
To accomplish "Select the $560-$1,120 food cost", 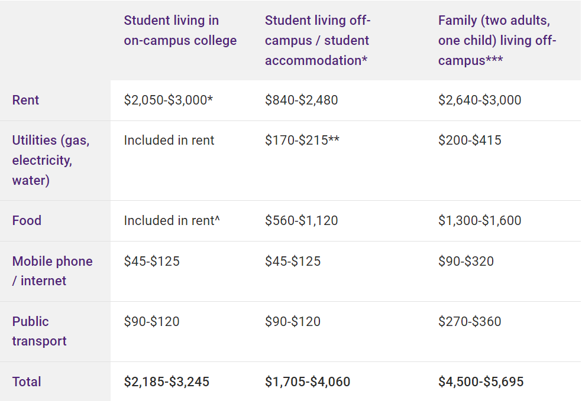I will tap(302, 220).
